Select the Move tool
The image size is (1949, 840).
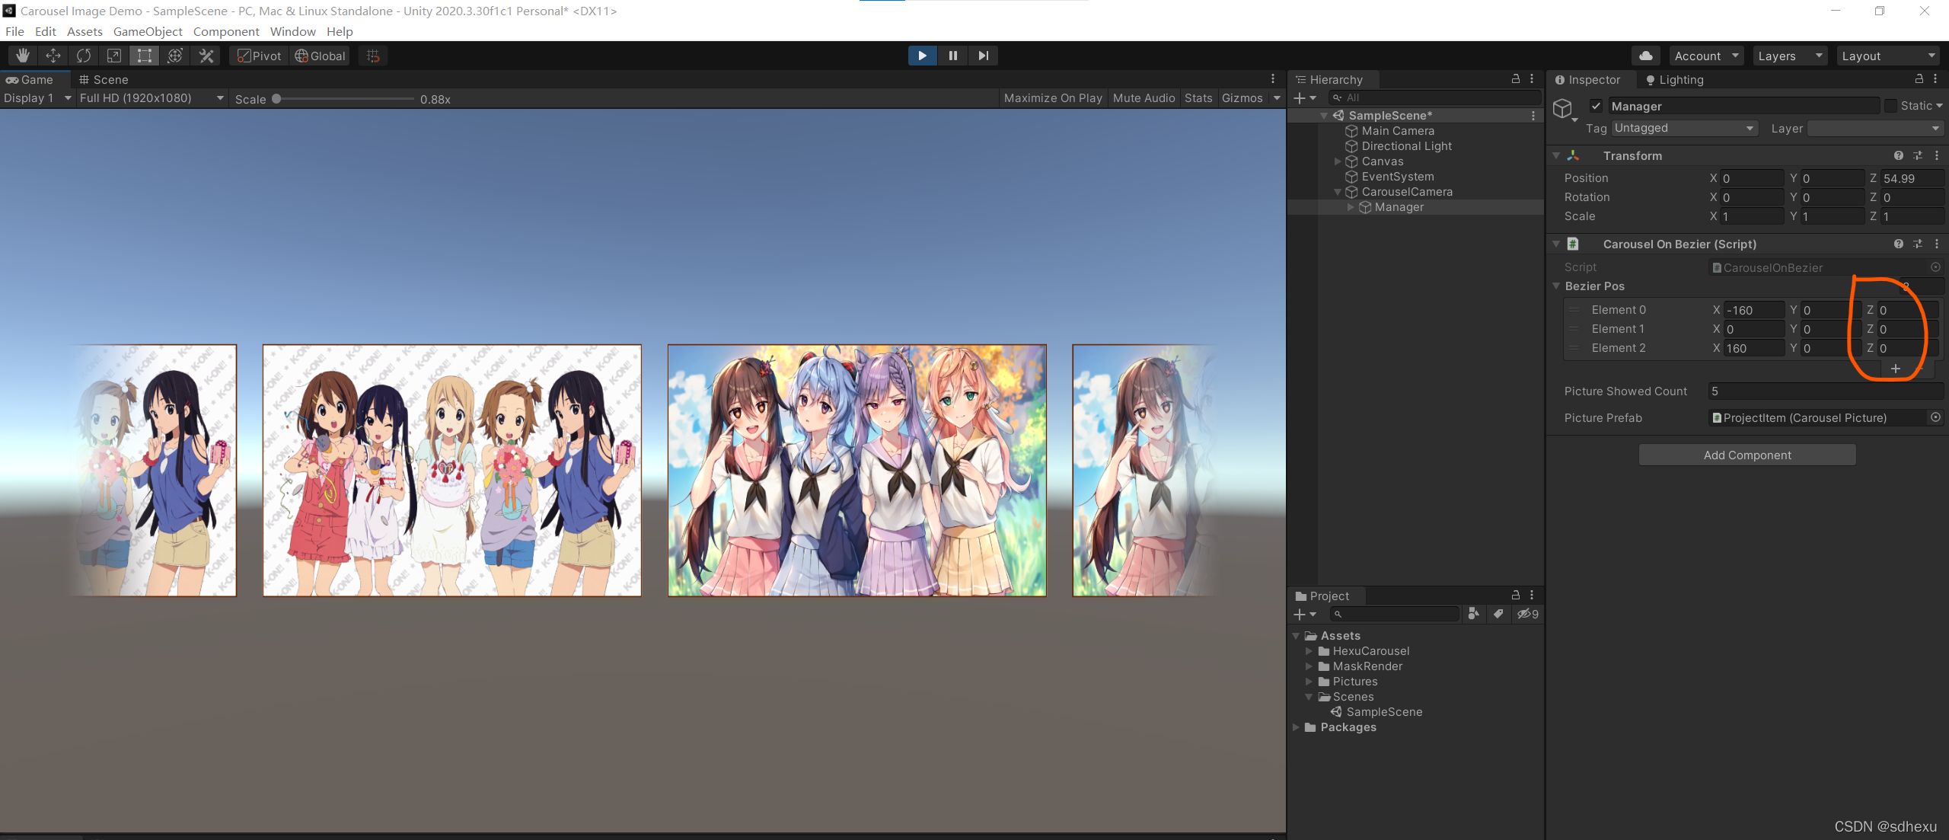tap(53, 56)
